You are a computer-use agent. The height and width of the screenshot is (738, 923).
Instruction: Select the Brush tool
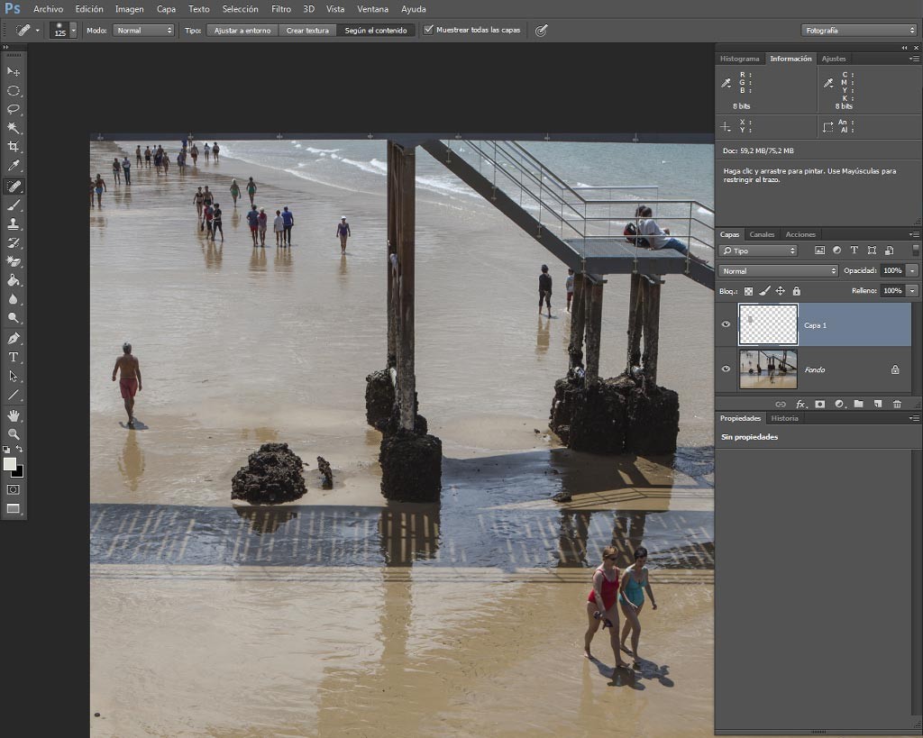[x=14, y=205]
